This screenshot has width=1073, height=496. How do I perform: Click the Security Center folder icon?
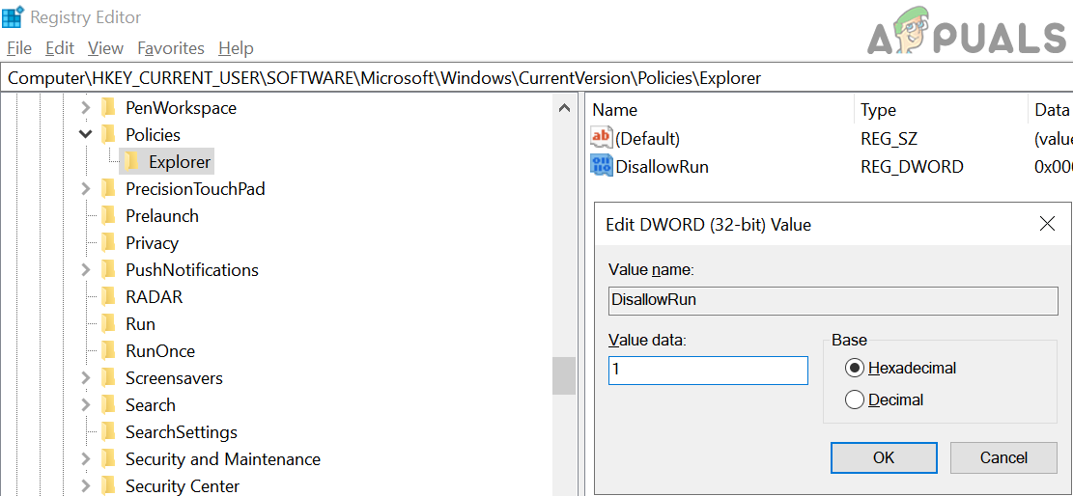coord(108,486)
